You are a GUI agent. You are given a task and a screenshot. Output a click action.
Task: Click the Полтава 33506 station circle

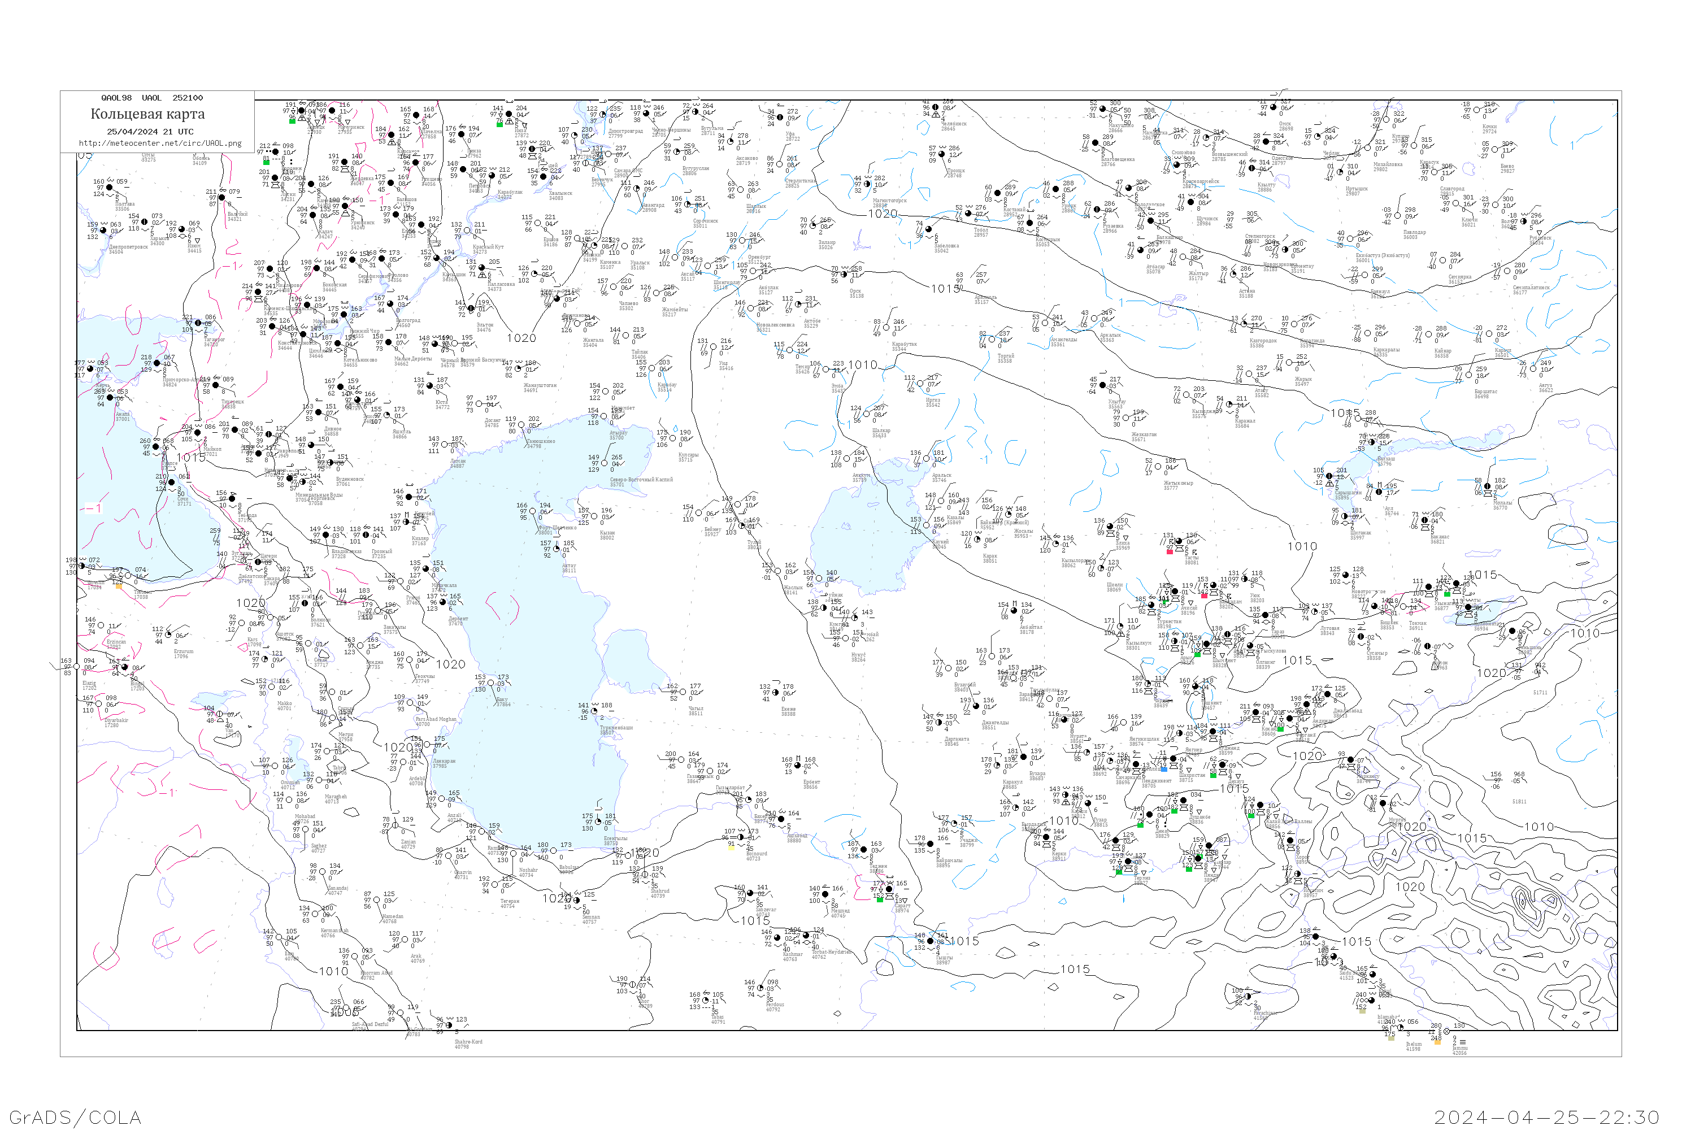coord(110,188)
